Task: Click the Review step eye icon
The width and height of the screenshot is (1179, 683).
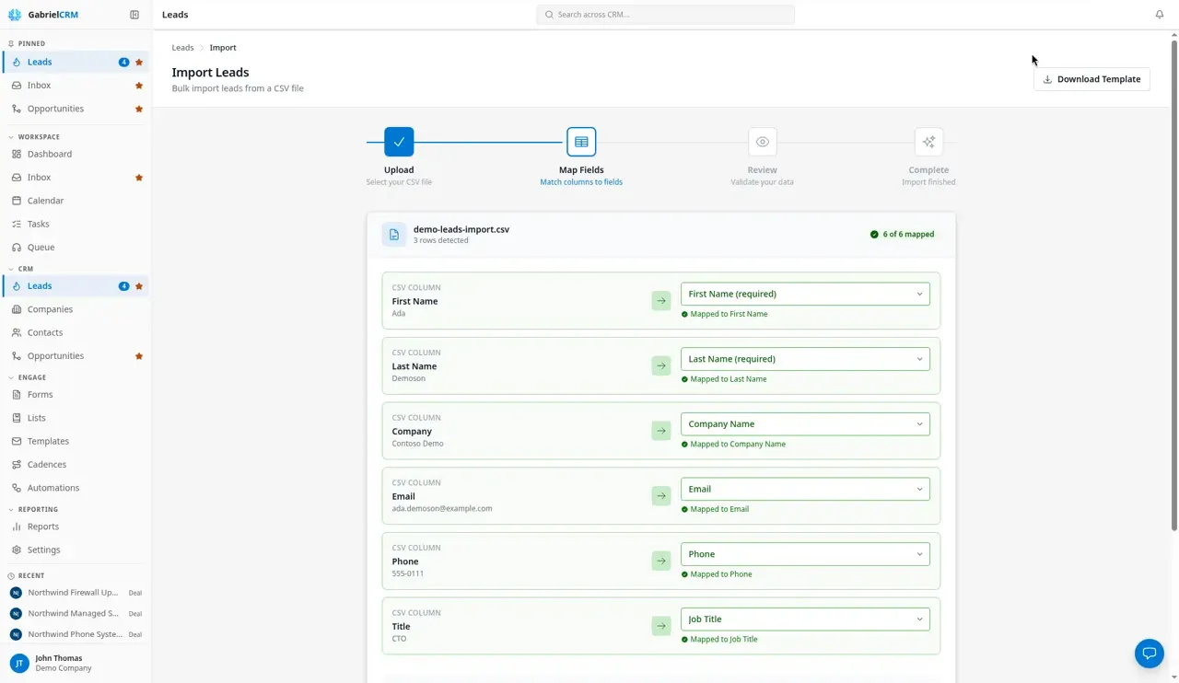Action: [x=763, y=142]
